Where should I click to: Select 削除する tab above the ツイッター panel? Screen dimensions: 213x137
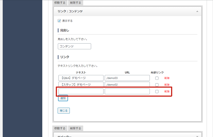pos(75,128)
